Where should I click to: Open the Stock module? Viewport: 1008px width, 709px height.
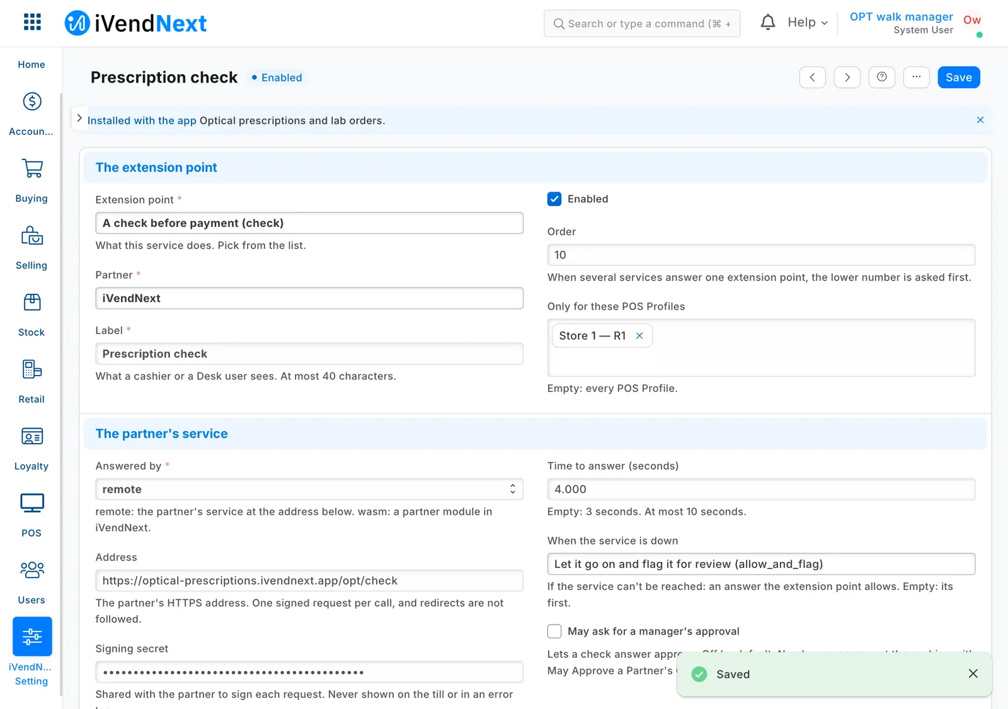[31, 314]
